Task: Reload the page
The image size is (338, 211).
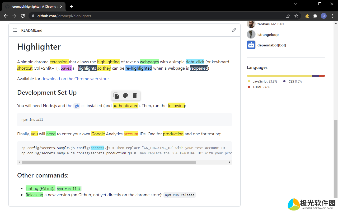Action: pos(23,16)
